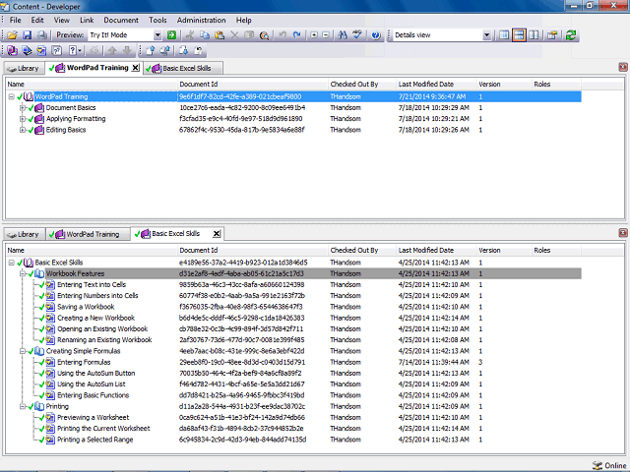Click the magnifier preview icon next to Delete

coord(264,35)
